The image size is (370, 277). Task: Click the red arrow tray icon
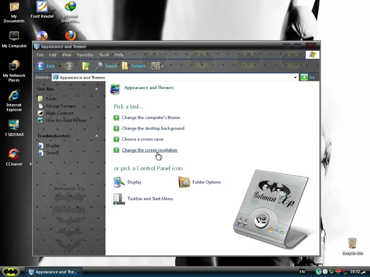pos(338,271)
